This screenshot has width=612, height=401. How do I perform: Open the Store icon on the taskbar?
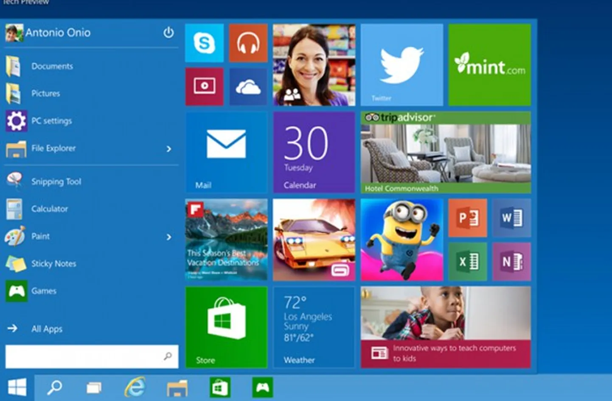pos(220,387)
